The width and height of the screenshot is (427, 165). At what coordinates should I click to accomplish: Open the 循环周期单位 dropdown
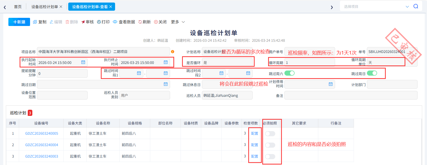(392, 63)
